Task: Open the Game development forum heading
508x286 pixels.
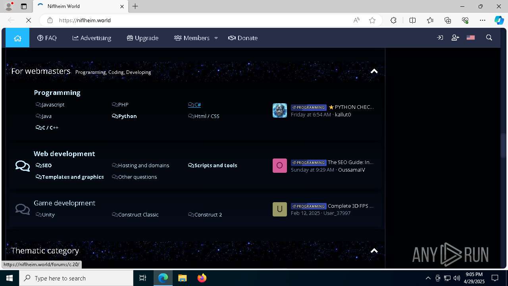Action: click(65, 203)
